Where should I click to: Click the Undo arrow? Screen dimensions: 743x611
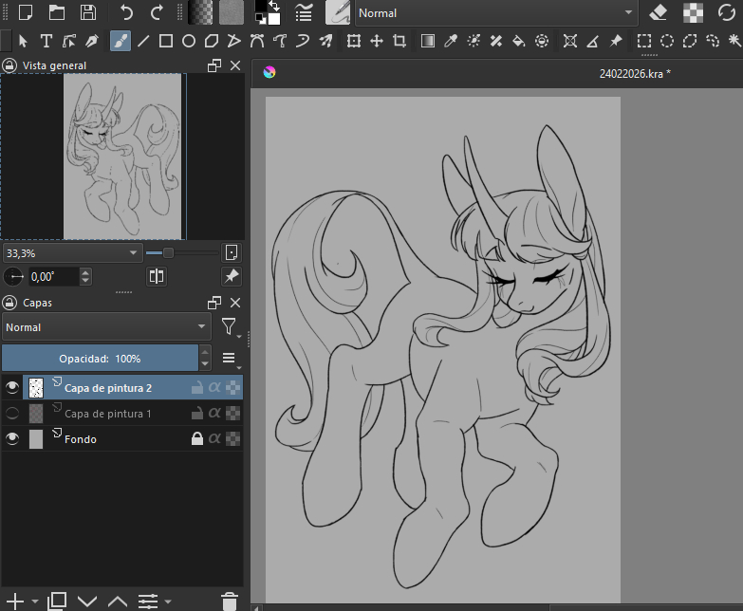(x=127, y=12)
